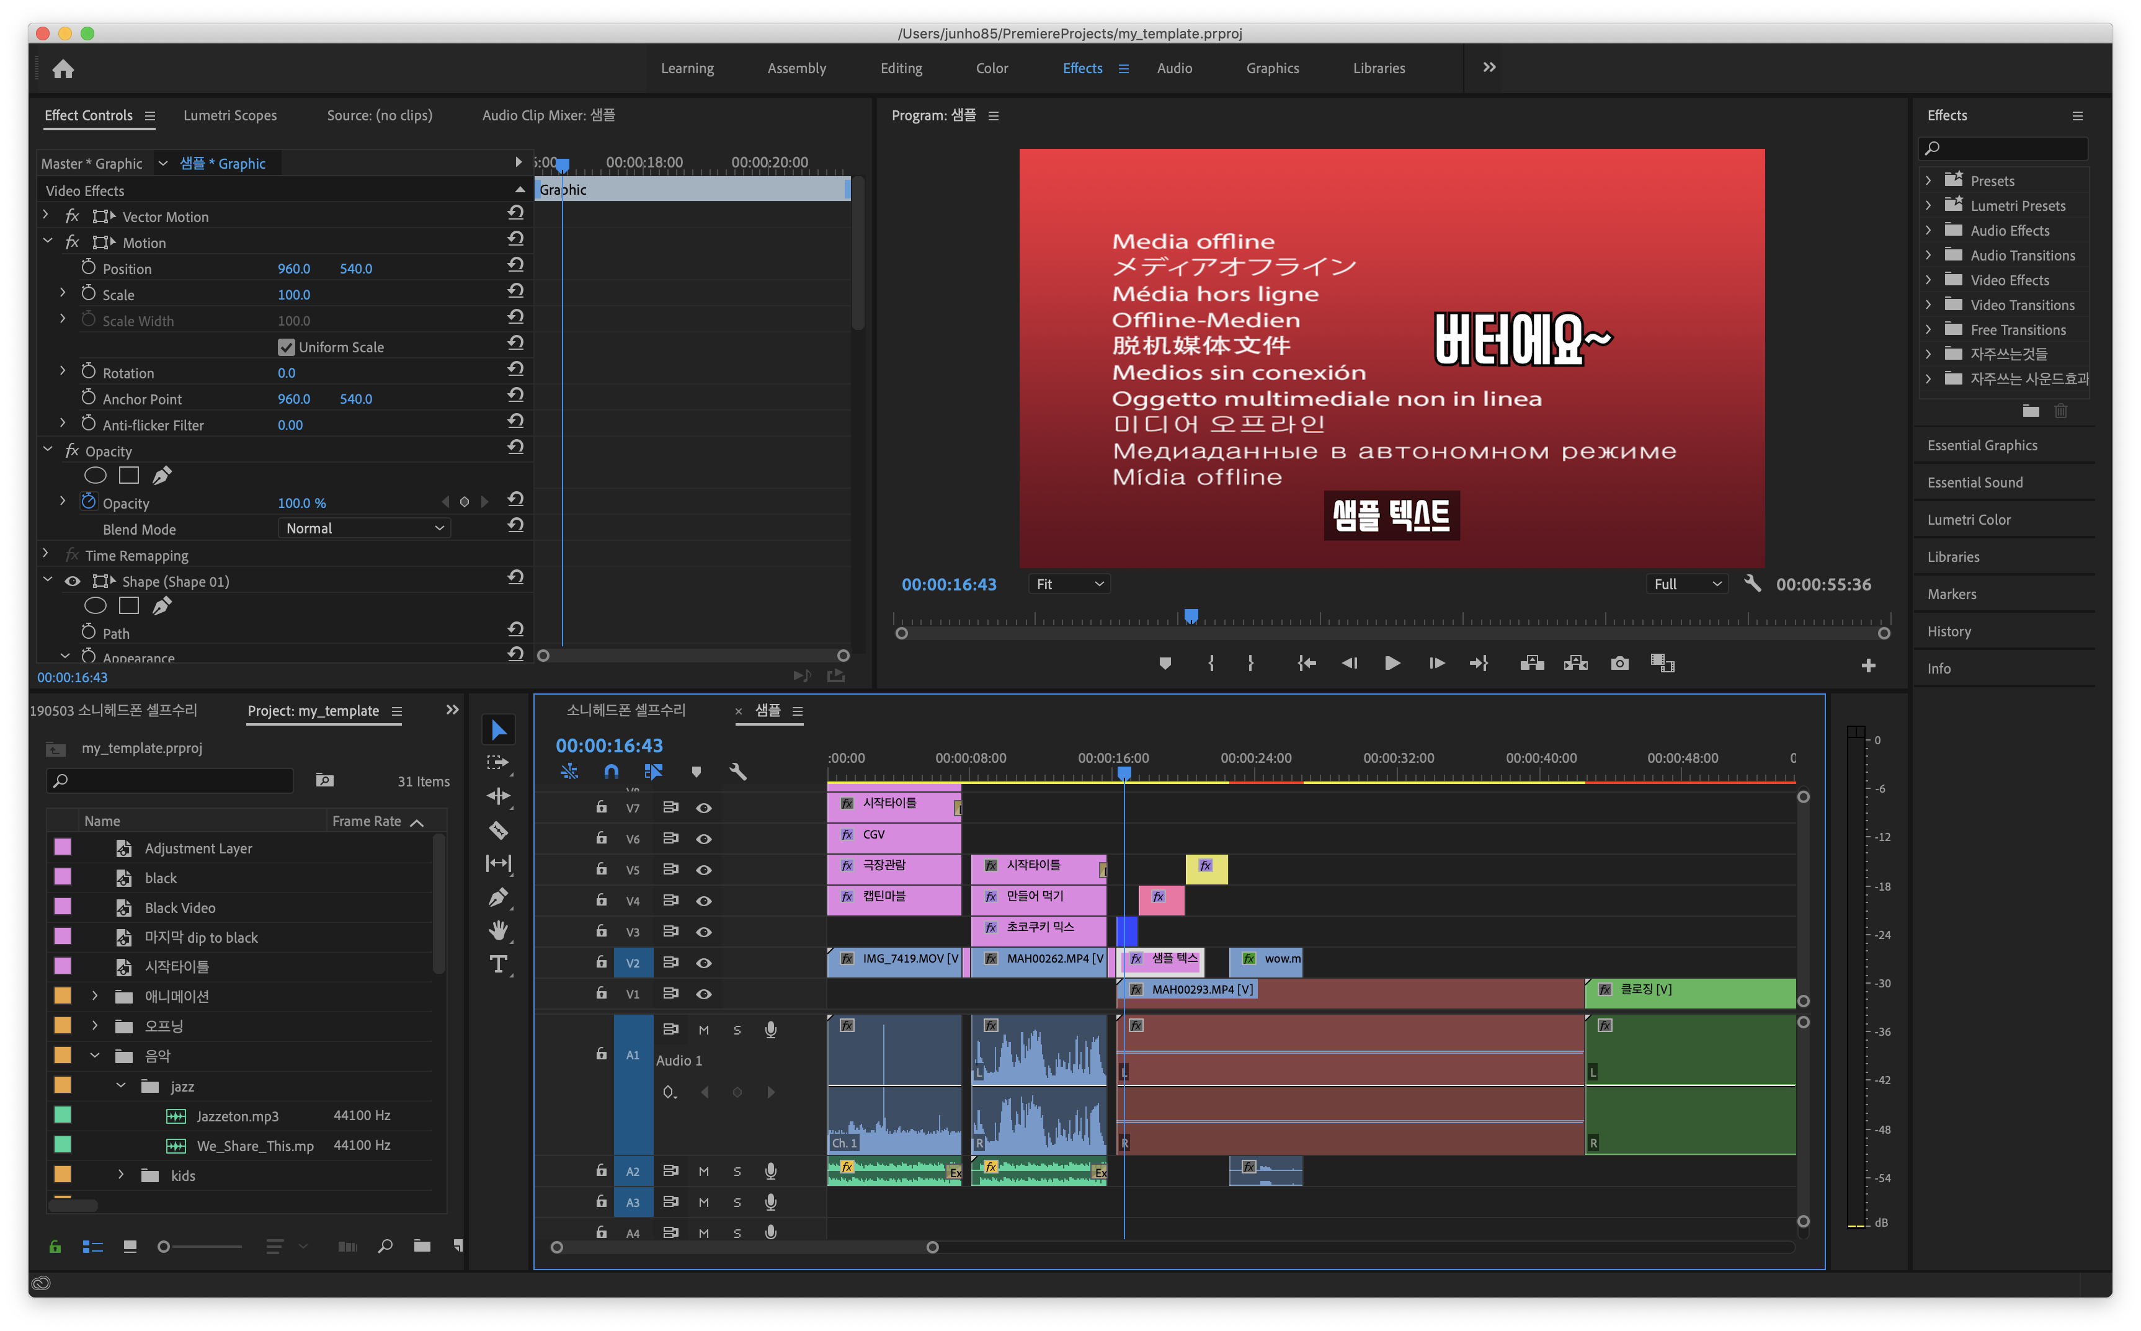Screen dimensions: 2141x1331
Task: Switch to the Color workspace tab
Action: click(x=991, y=69)
